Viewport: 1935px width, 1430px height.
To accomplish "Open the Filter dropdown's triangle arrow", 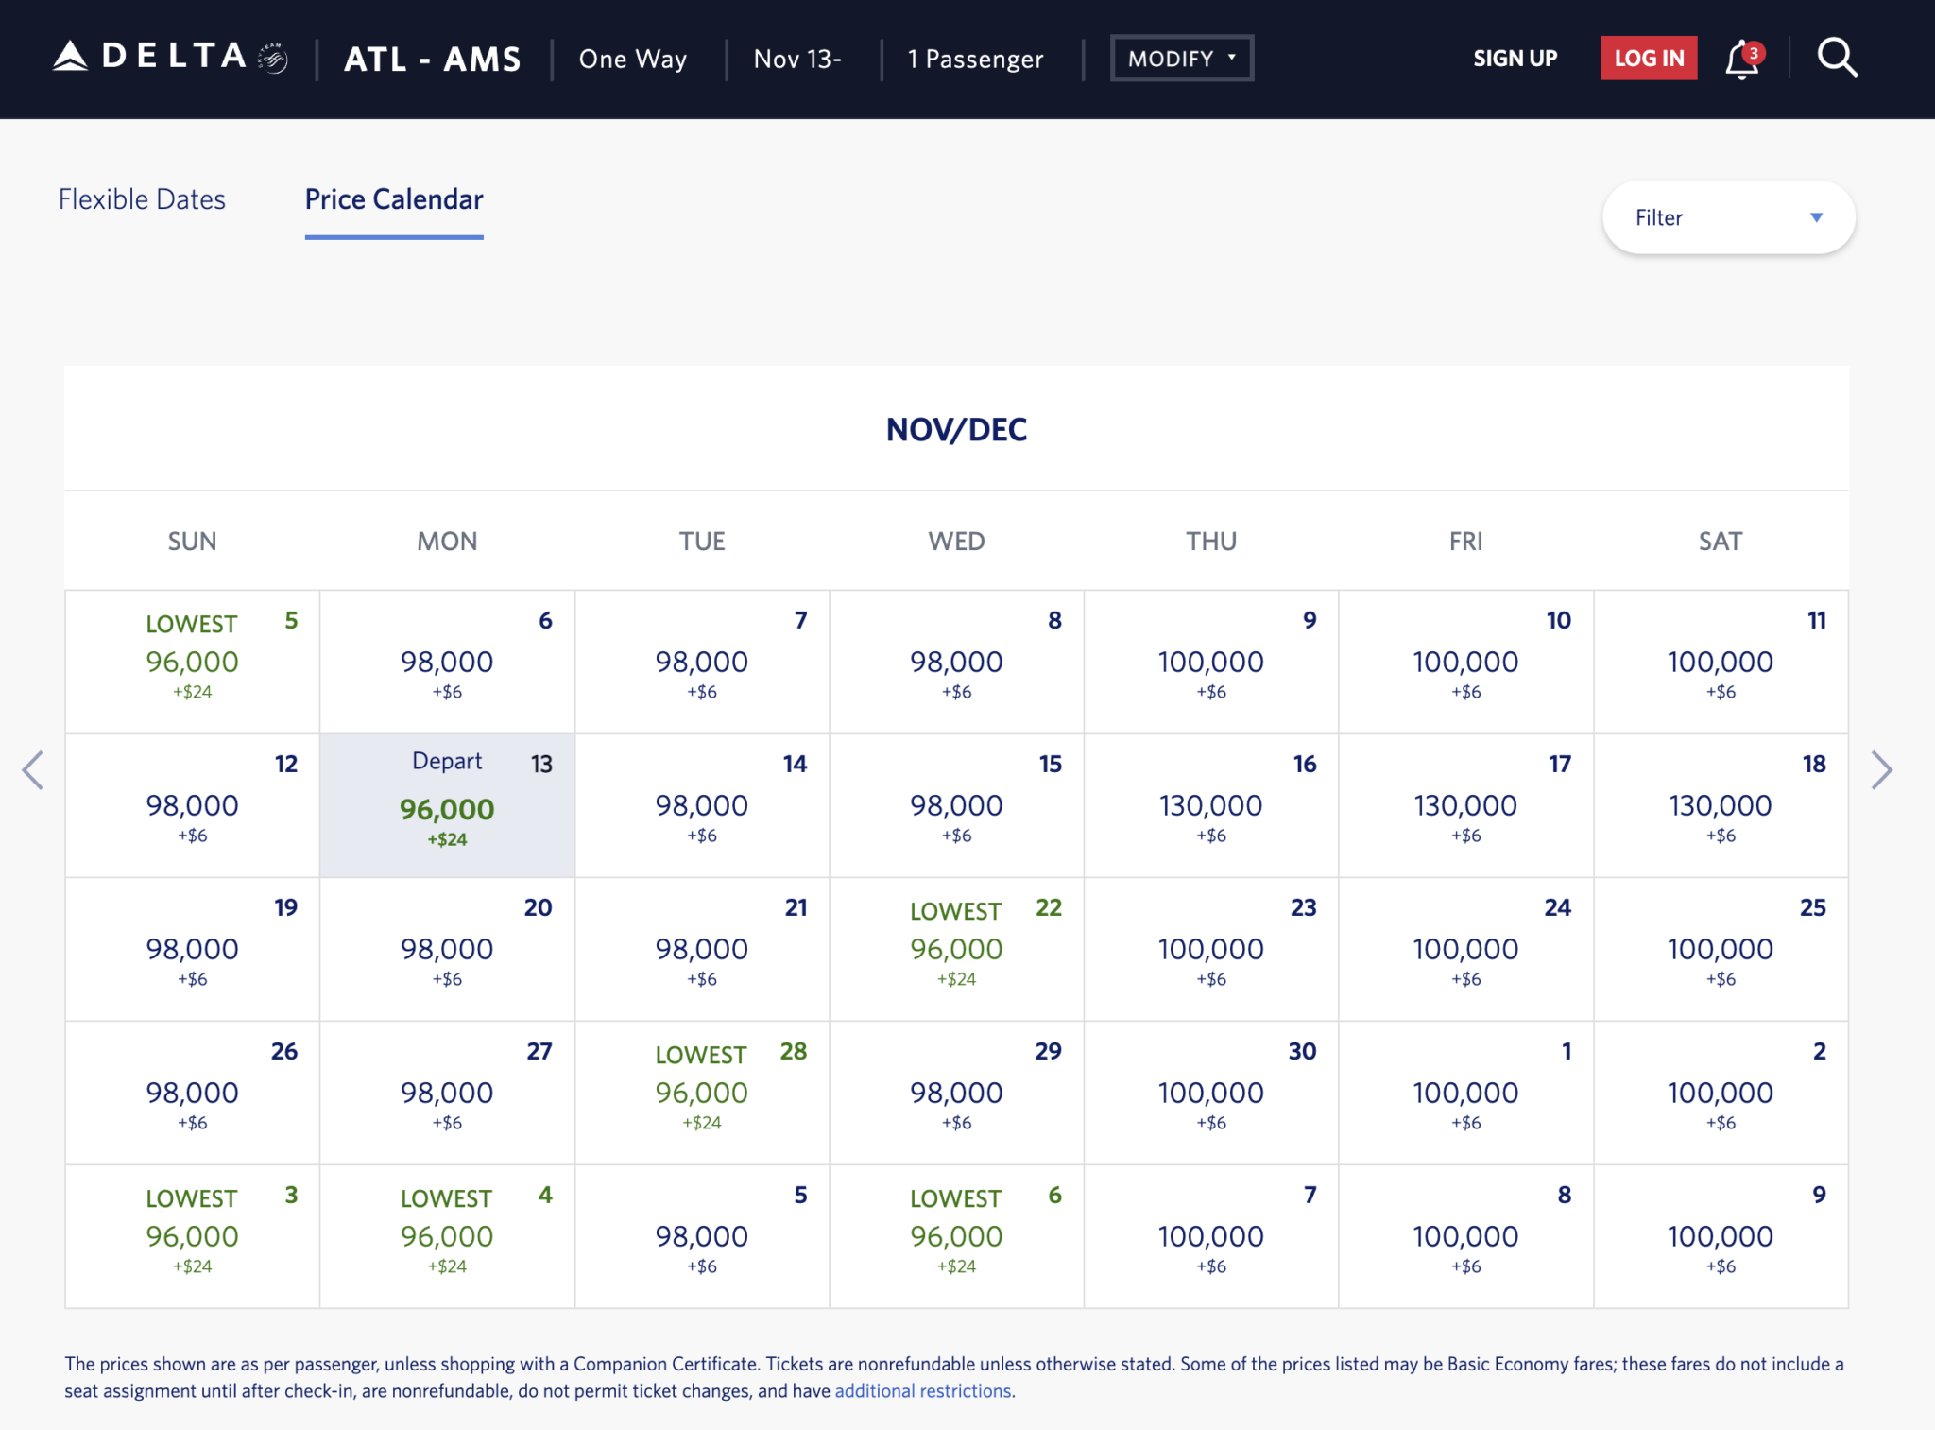I will coord(1816,216).
